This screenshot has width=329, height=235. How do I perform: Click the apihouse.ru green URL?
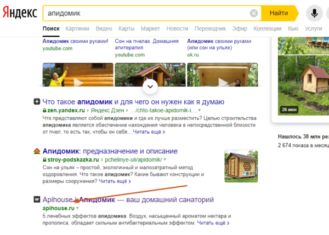tap(58, 208)
